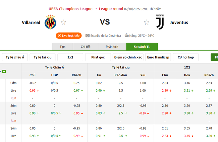
Task: Select the Tỷ lệ châu Á filter button
Action: pos(15,57)
